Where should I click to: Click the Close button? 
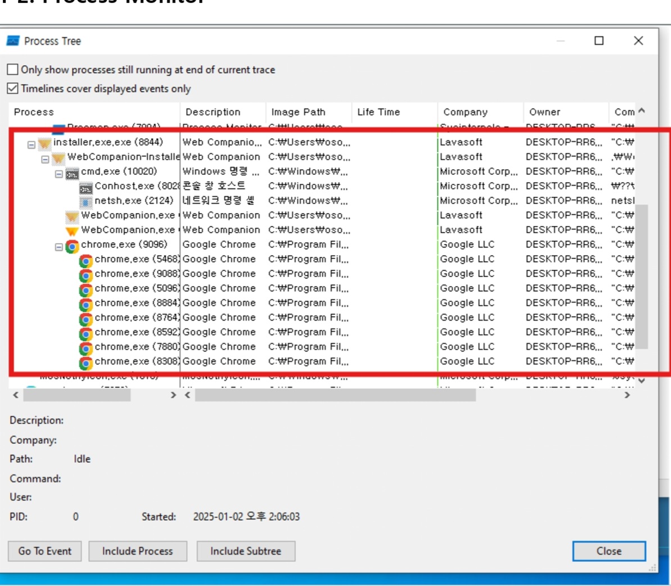click(x=609, y=551)
